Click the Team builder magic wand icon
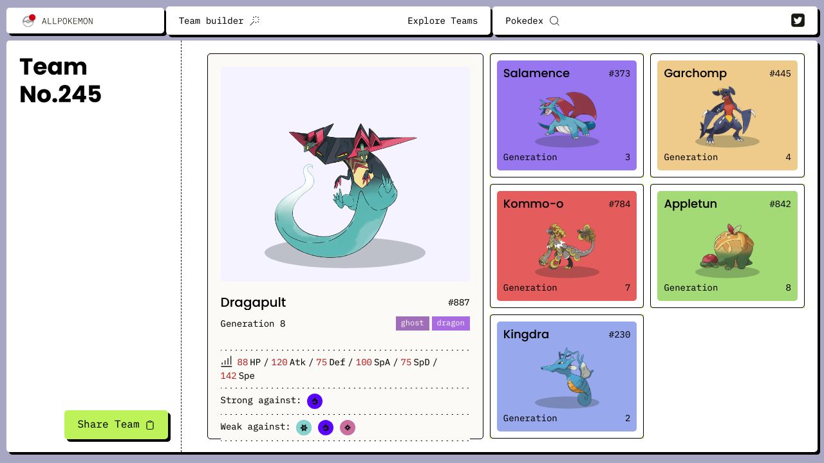 (x=255, y=21)
